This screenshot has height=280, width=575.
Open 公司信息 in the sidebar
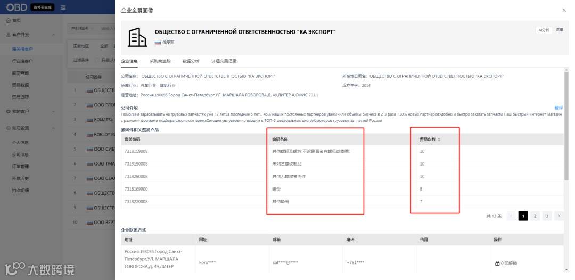(x=21, y=155)
